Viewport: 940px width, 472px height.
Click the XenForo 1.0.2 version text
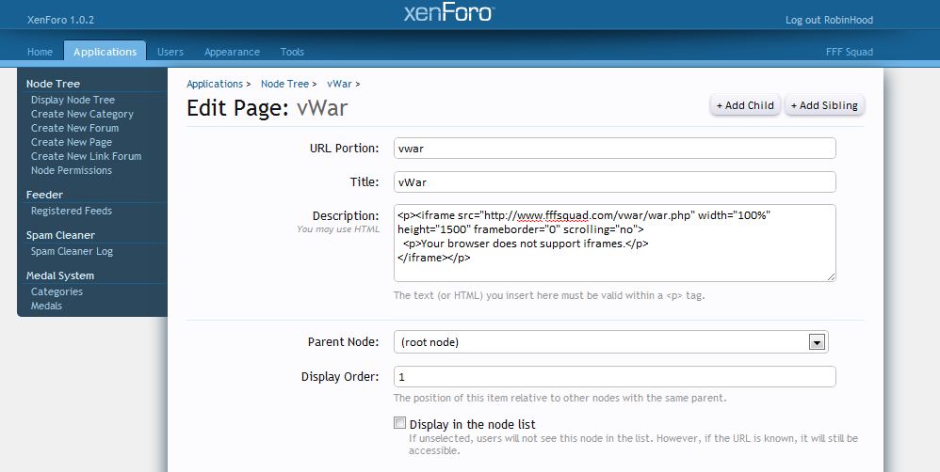(x=60, y=20)
